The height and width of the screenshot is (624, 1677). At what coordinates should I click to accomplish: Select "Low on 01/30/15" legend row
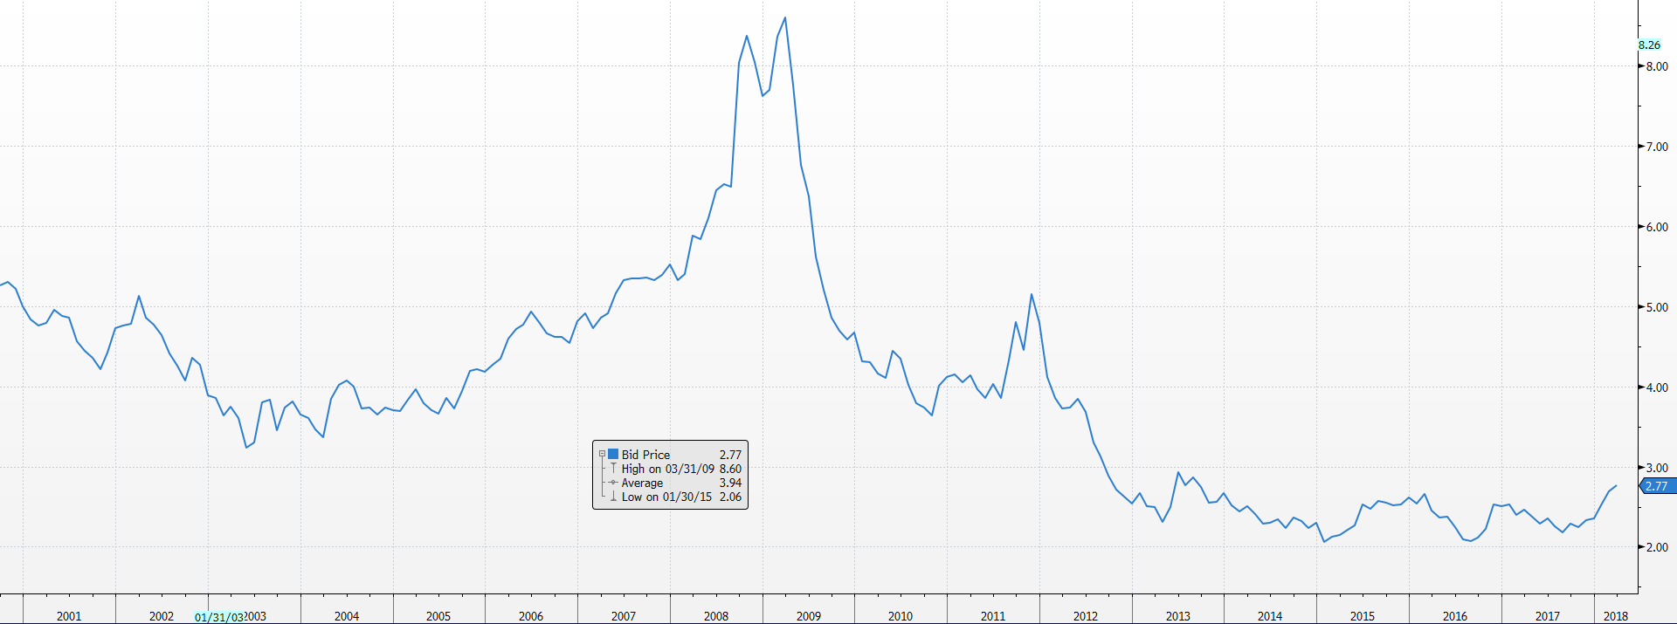(666, 497)
